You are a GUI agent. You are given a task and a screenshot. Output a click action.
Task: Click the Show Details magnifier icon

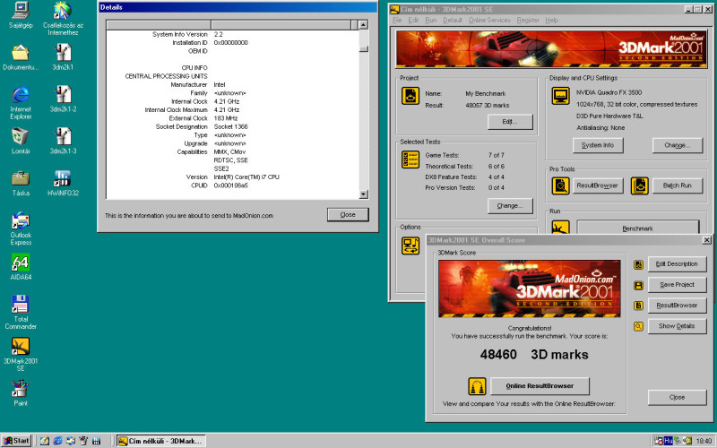[x=638, y=326]
